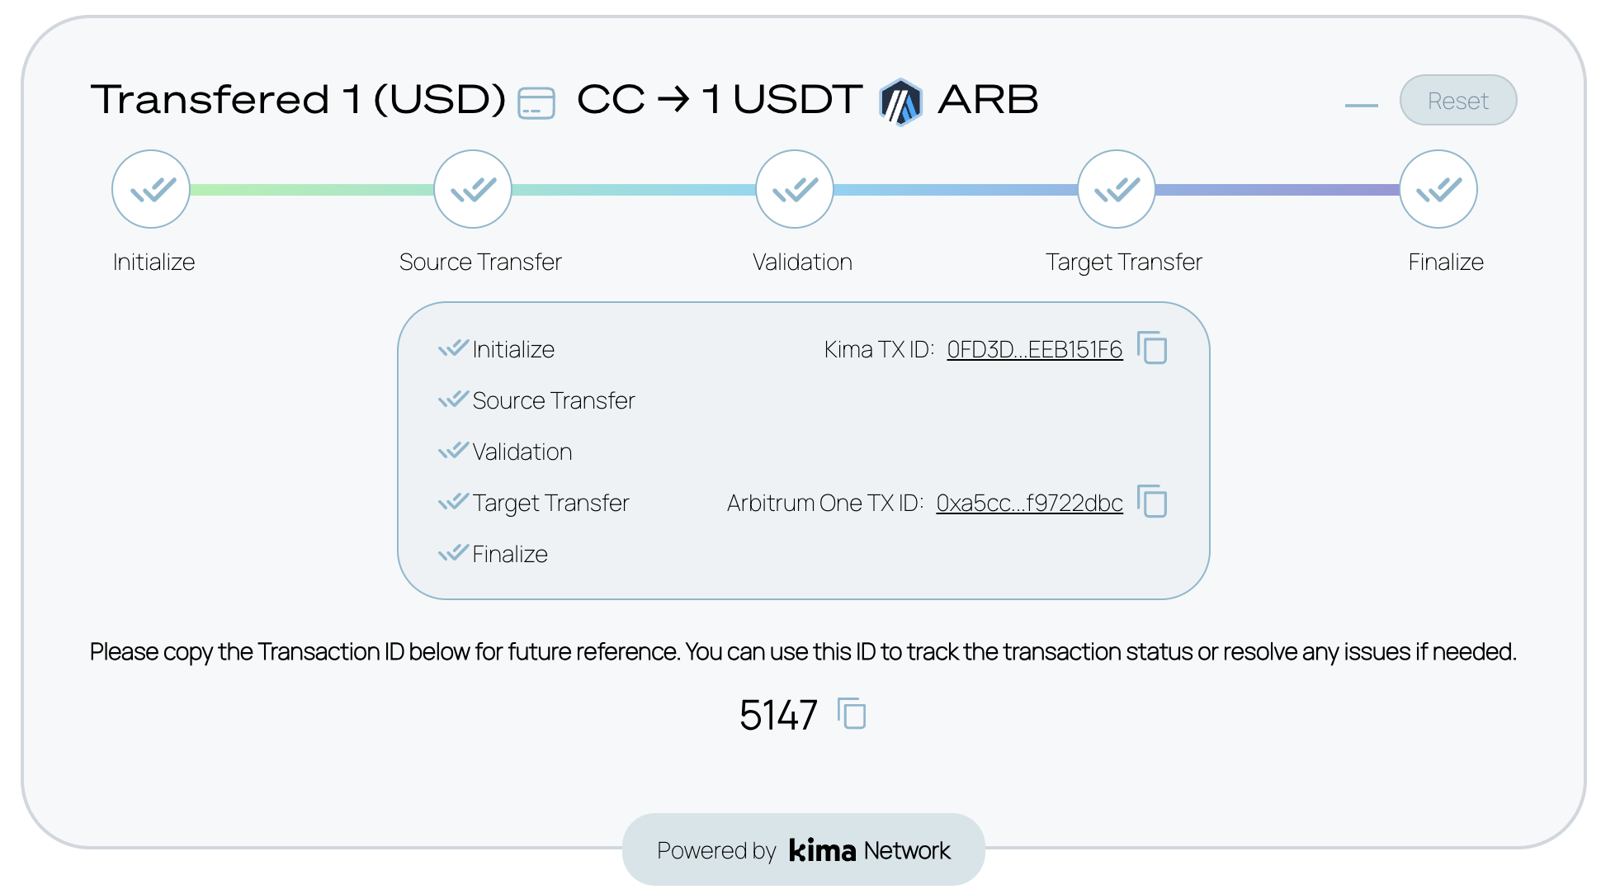Click the Finalize row in status list
This screenshot has height=894, width=1601.
(x=509, y=554)
